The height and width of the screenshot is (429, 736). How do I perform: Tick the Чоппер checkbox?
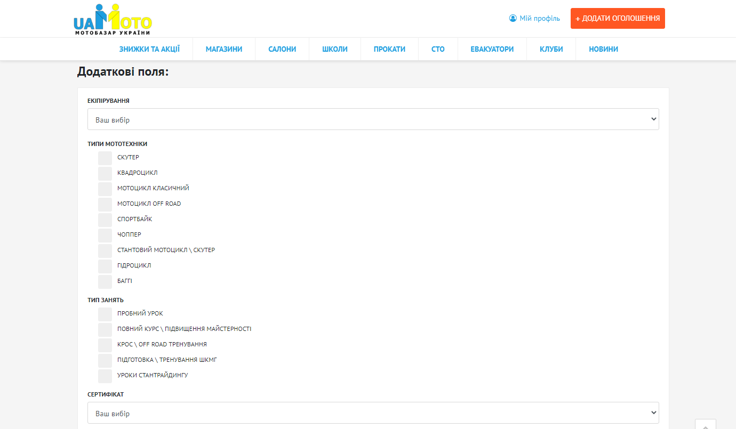tap(105, 235)
